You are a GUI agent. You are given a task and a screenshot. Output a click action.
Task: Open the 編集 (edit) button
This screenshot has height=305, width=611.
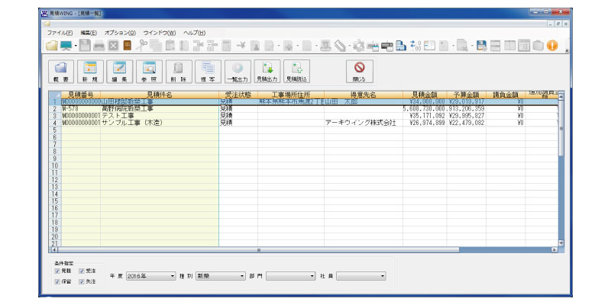click(119, 71)
